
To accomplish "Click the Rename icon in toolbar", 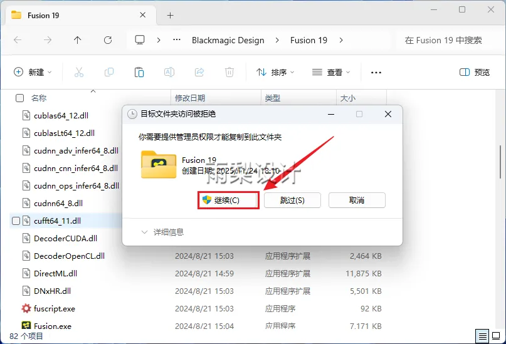I will pyautogui.click(x=169, y=72).
